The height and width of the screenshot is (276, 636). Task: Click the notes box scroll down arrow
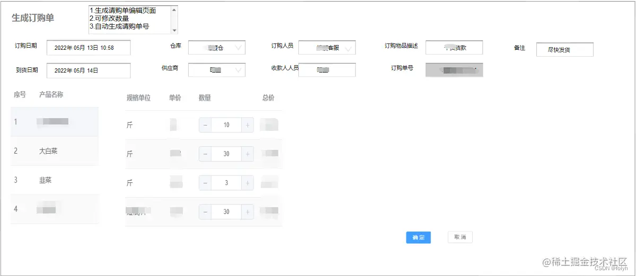coord(174,31)
